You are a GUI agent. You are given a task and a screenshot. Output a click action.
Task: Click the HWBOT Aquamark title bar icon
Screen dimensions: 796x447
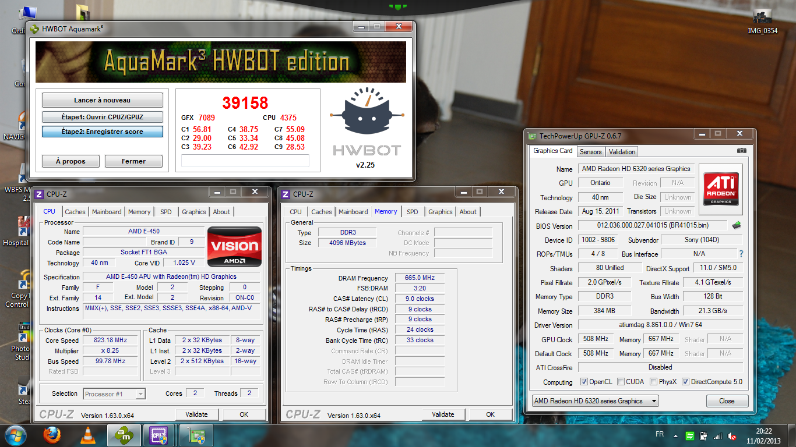click(x=35, y=29)
